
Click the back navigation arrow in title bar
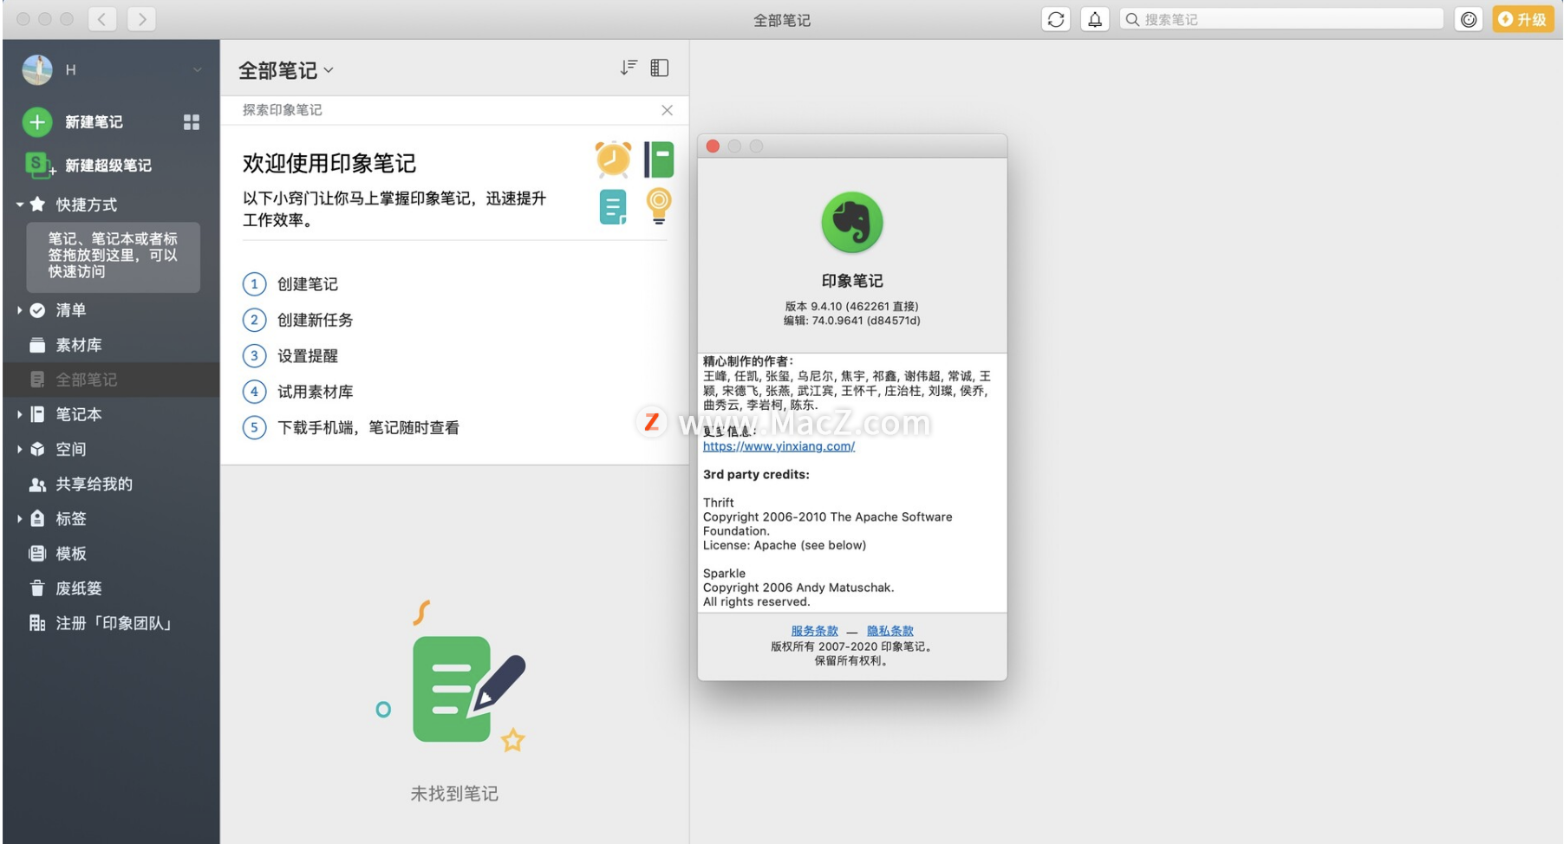(102, 19)
